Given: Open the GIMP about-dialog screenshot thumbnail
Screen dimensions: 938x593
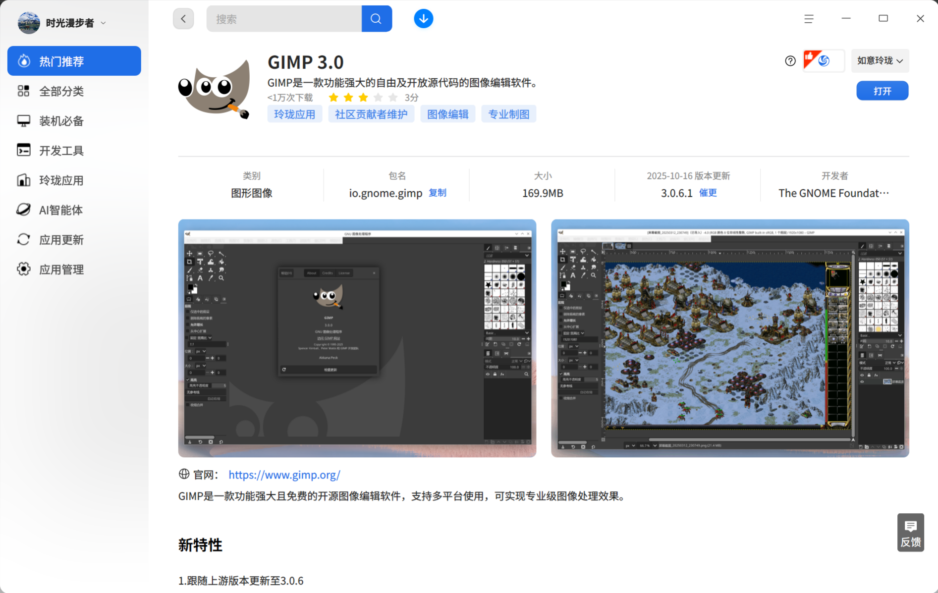Looking at the screenshot, I should pyautogui.click(x=357, y=338).
